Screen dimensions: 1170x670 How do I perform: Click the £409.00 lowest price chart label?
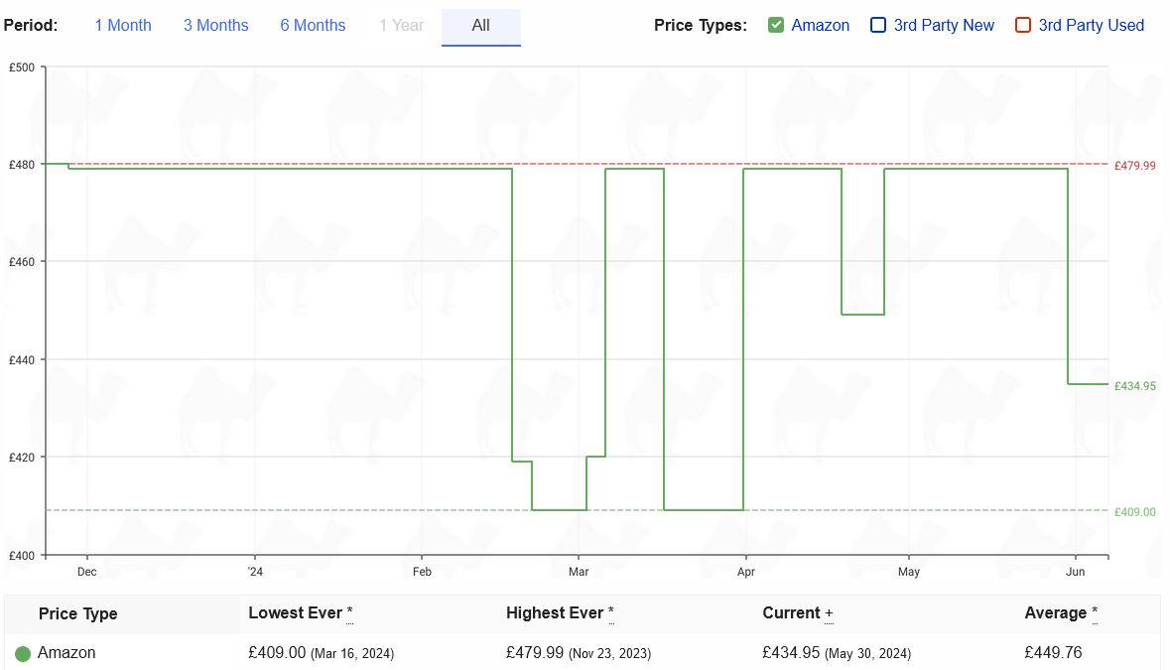pyautogui.click(x=1134, y=512)
